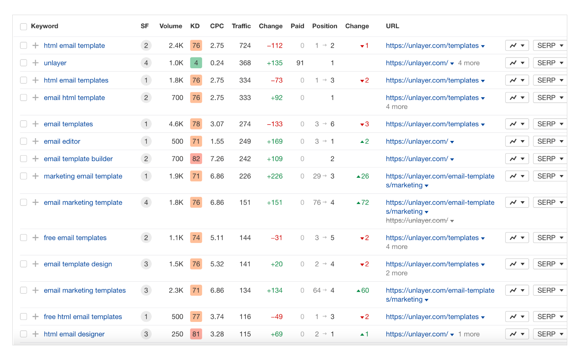Click SF badge 4 for 'email marketing template'
Screen dimensions: 580x362
[x=146, y=202]
